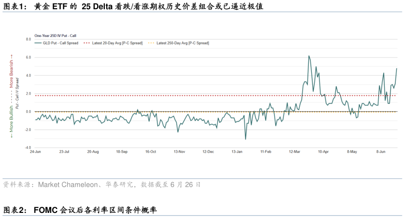Click the 10-Apr x-axis label
The width and height of the screenshot is (405, 222).
[x=323, y=152]
